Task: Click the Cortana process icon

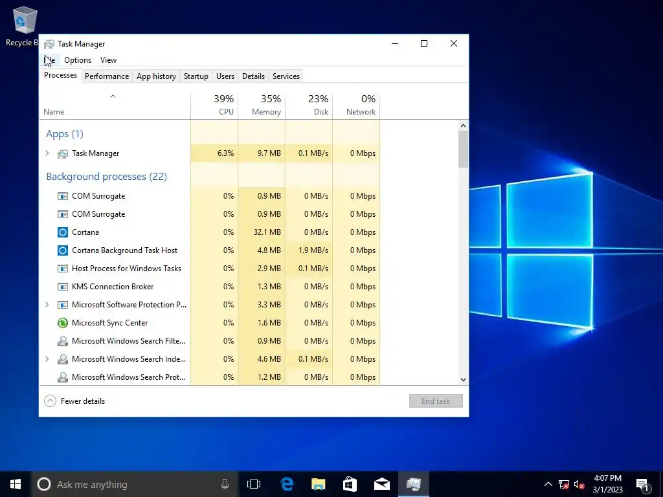Action: coord(63,232)
